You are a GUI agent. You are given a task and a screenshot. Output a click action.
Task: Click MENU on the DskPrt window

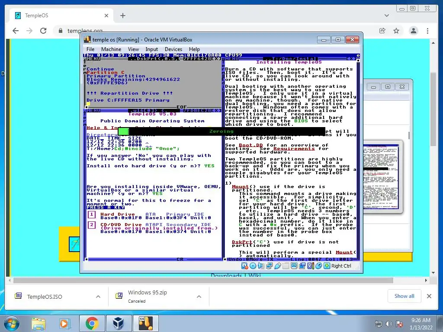tap(93, 59)
